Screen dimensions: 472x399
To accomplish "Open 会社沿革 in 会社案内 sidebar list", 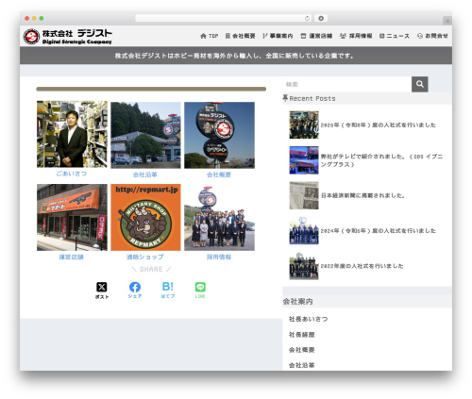I will (302, 365).
